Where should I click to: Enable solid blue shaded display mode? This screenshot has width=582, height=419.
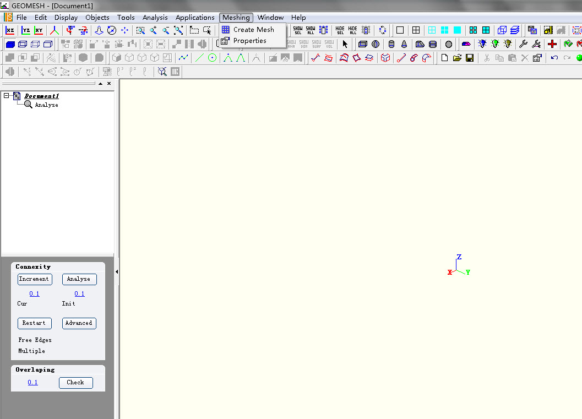point(10,44)
